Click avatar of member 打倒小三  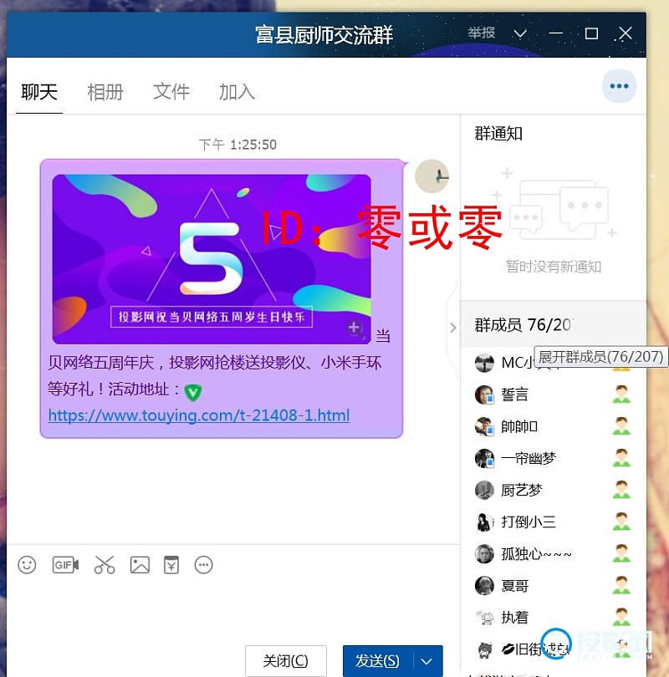[484, 522]
